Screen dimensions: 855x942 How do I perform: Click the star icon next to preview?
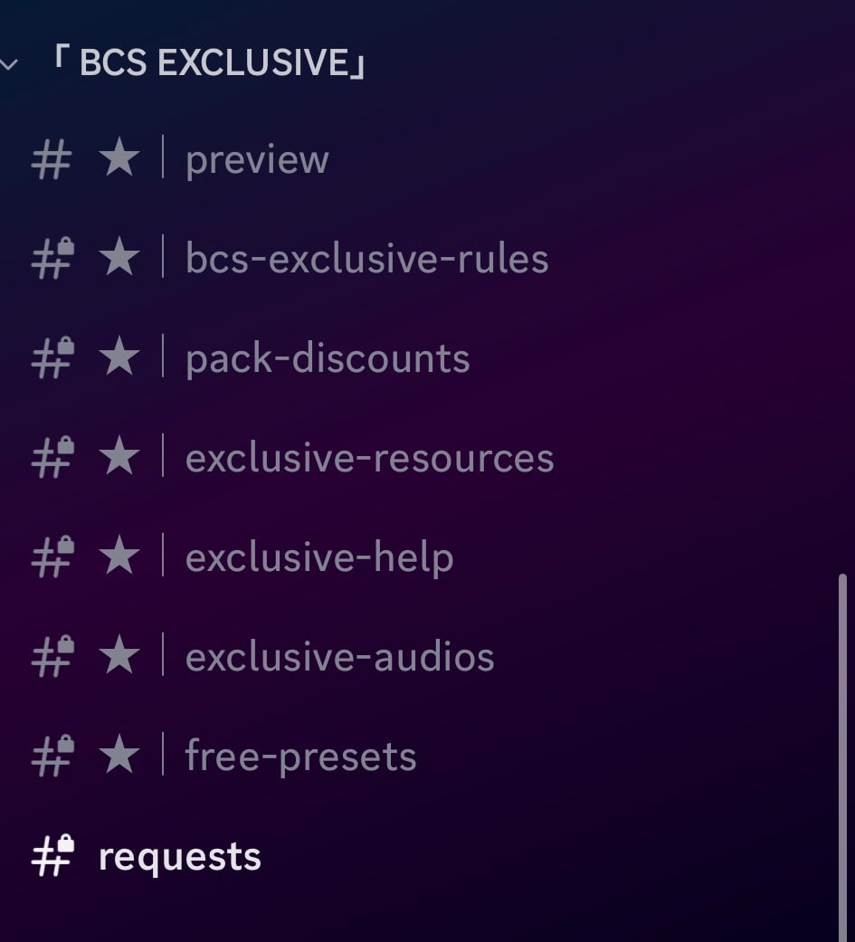(x=119, y=160)
